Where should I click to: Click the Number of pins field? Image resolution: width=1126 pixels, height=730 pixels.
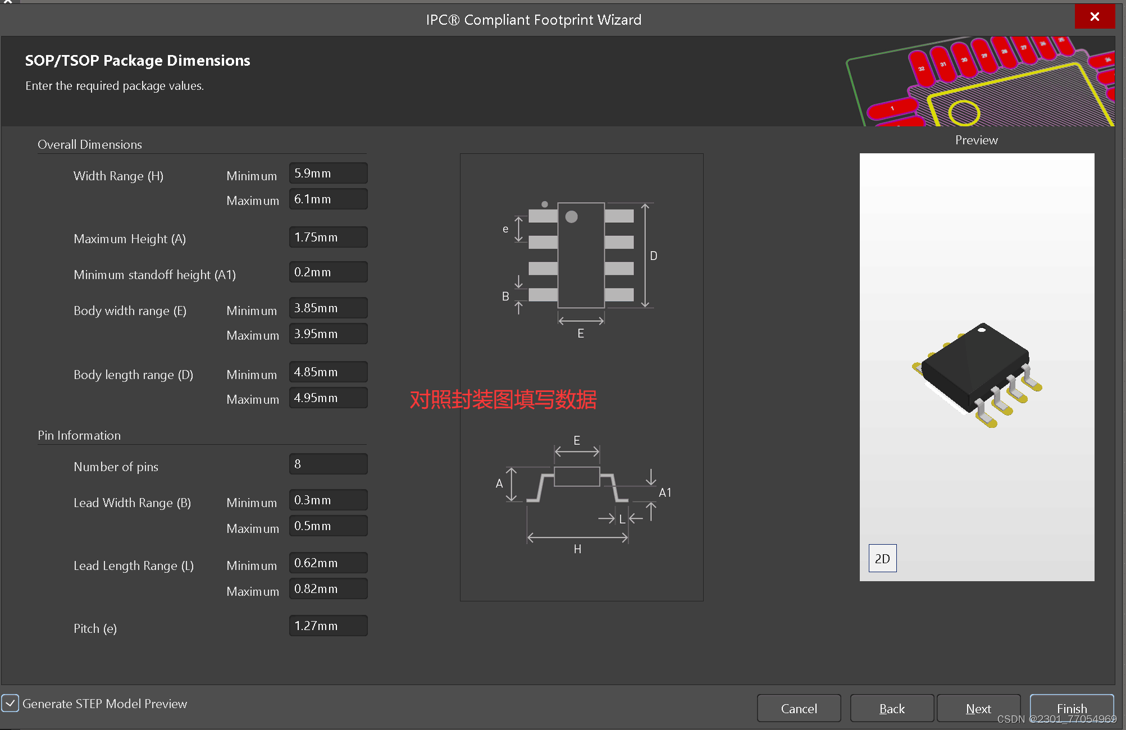328,464
